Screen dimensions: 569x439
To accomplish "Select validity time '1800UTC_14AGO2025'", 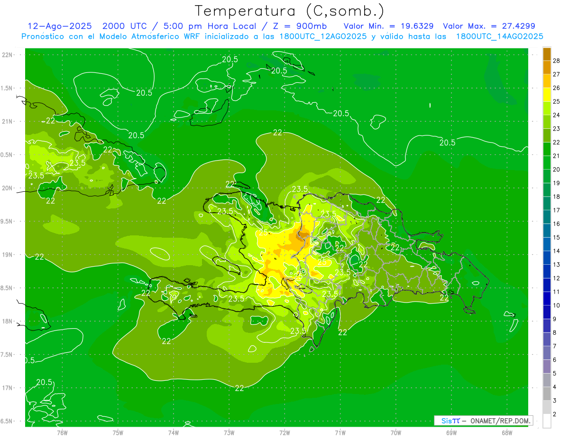I will [499, 36].
